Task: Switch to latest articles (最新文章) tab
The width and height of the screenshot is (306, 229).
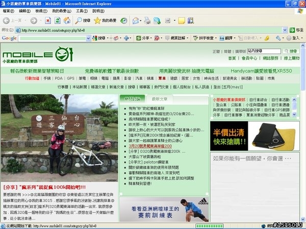Action: click(160, 99)
